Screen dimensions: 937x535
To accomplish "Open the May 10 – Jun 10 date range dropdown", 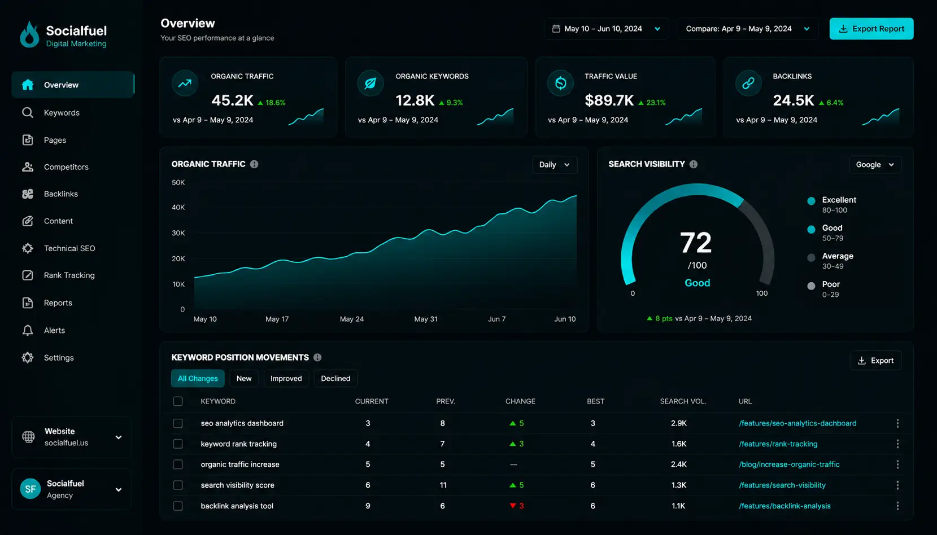I will tap(606, 29).
